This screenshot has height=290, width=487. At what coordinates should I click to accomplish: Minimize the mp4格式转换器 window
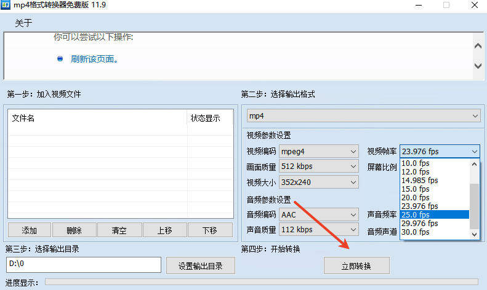point(419,5)
